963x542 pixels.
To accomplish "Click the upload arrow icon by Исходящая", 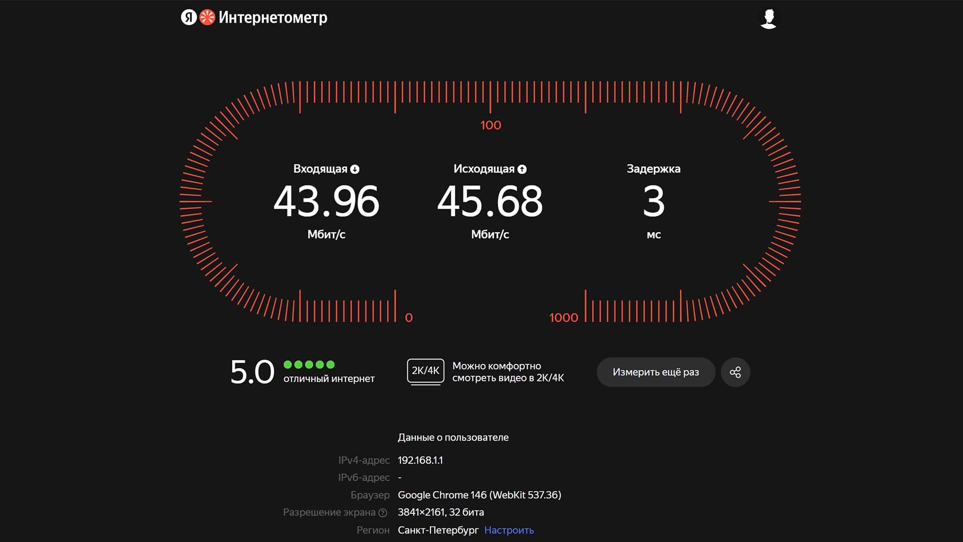I will tap(522, 170).
